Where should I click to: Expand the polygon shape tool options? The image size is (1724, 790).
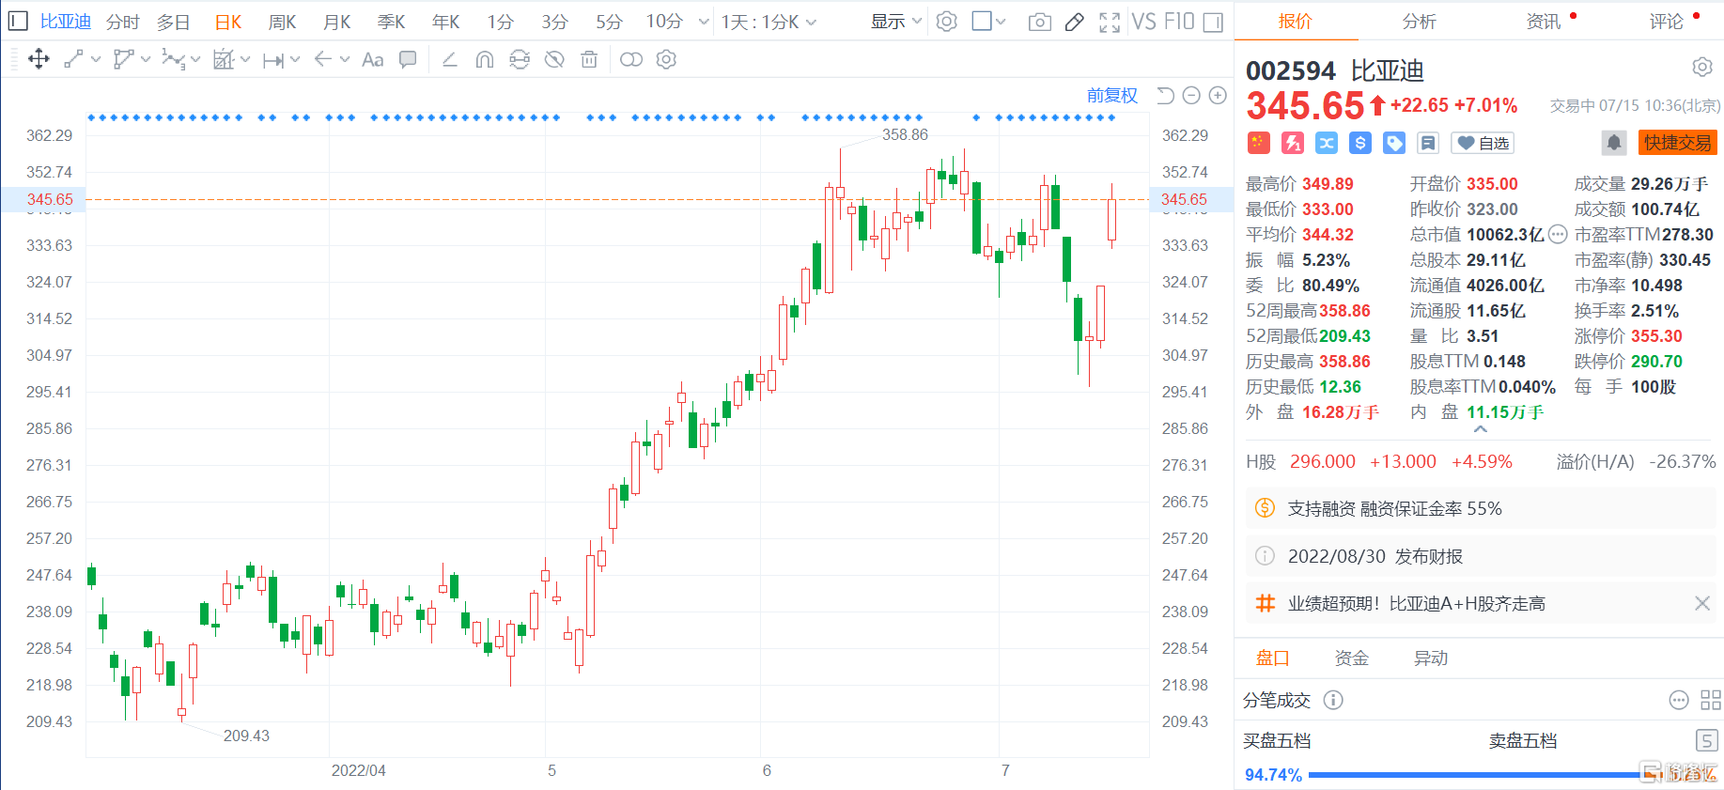pyautogui.click(x=146, y=59)
